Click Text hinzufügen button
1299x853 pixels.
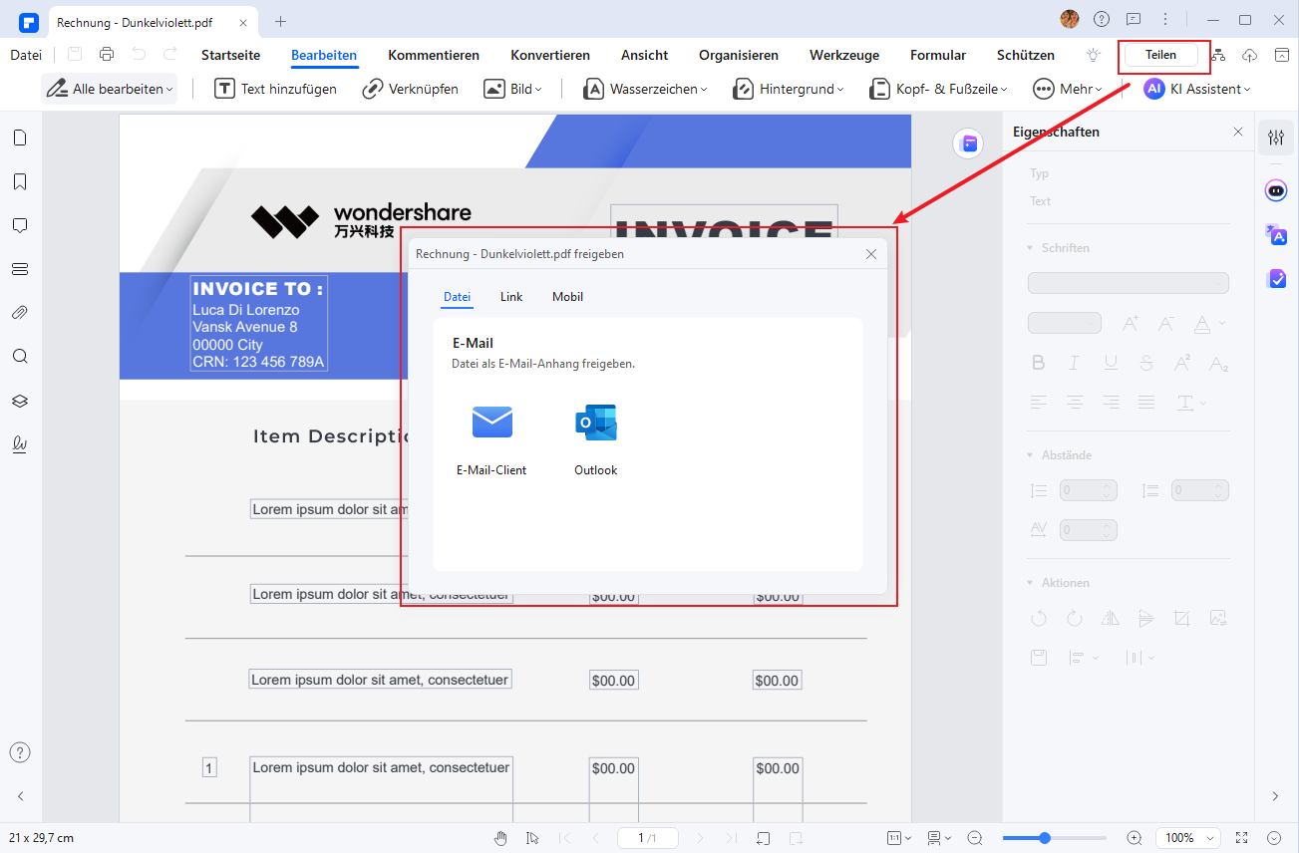[x=276, y=89]
